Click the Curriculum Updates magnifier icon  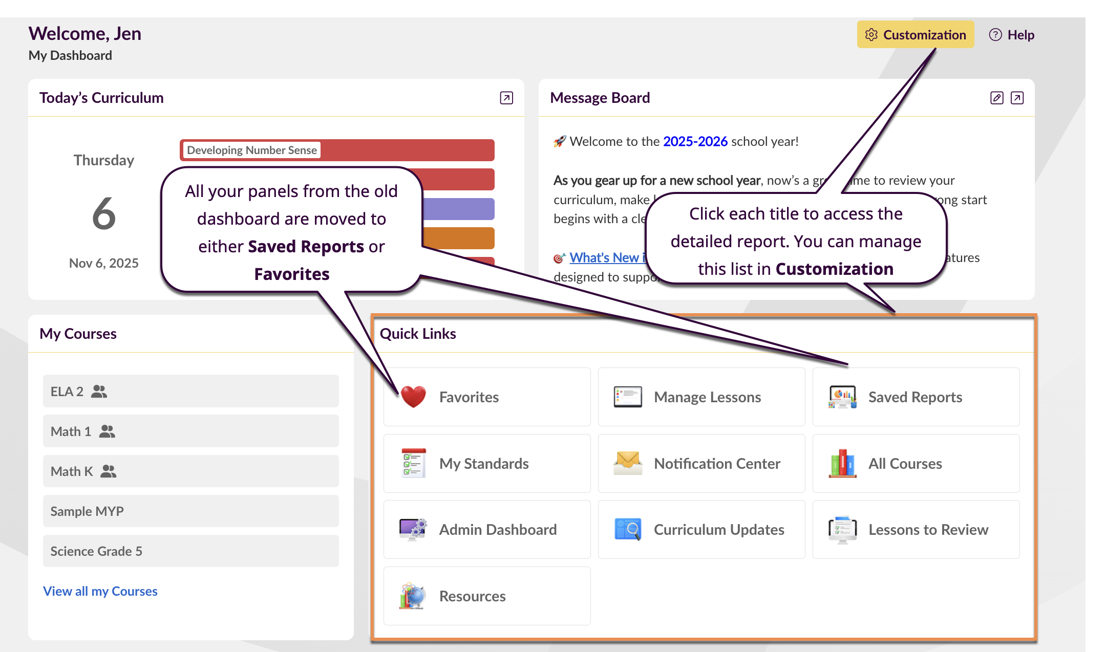tap(628, 529)
